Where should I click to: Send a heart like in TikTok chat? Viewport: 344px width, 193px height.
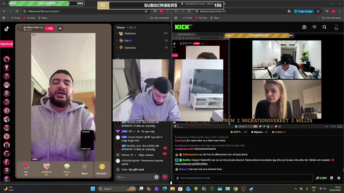pos(165,177)
